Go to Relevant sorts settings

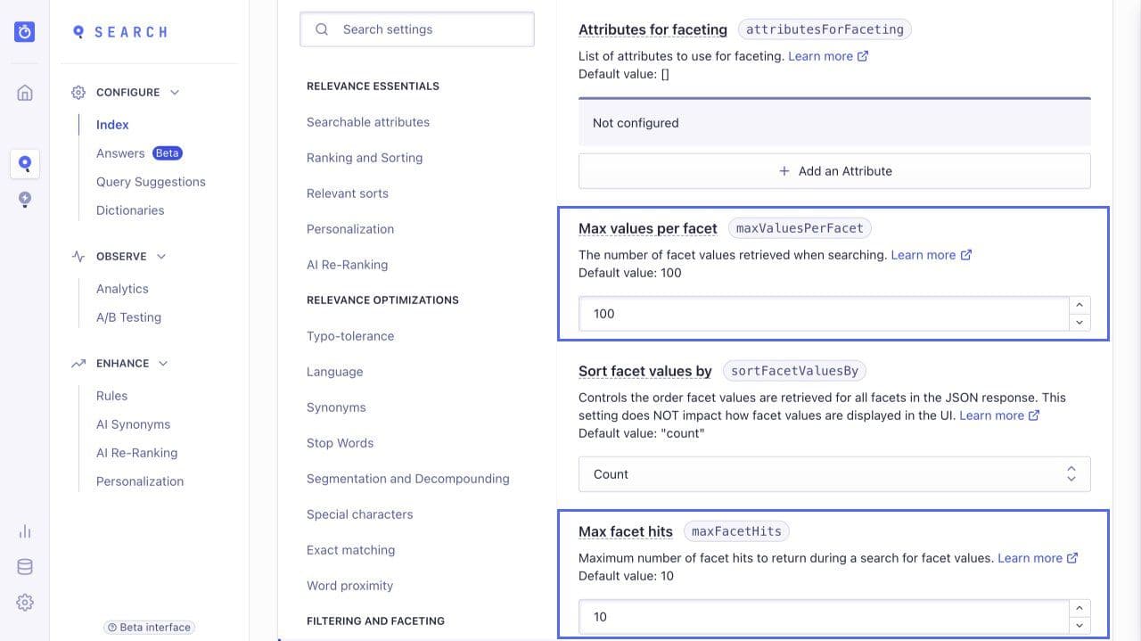click(x=348, y=193)
